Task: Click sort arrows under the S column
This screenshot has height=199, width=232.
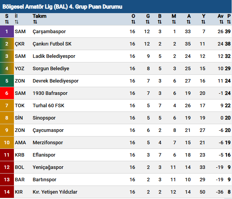Action: pos(7,22)
